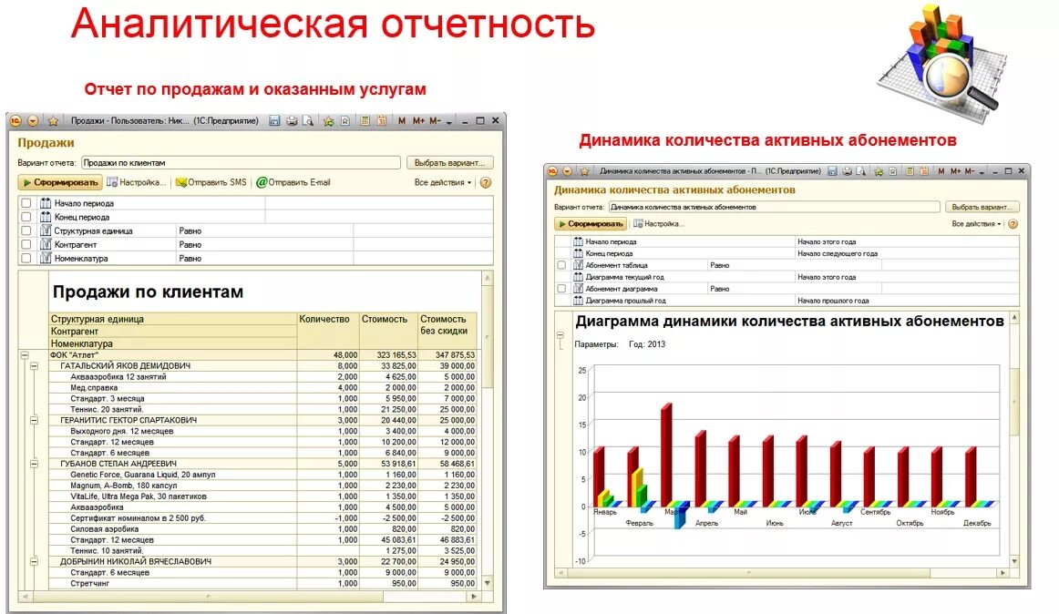Enable the Абонемент таблица checkbox
Viewport: 1059px width, 614px height.
pos(561,265)
